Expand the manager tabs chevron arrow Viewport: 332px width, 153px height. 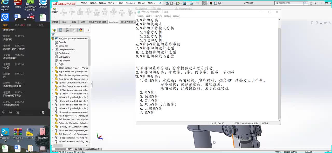88,30
